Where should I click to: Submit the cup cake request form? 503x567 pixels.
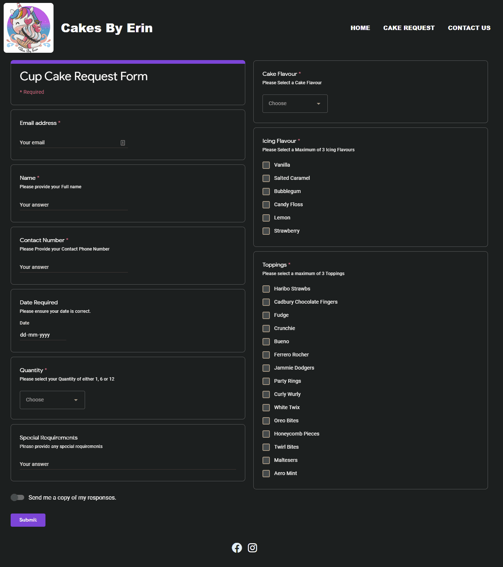point(28,520)
